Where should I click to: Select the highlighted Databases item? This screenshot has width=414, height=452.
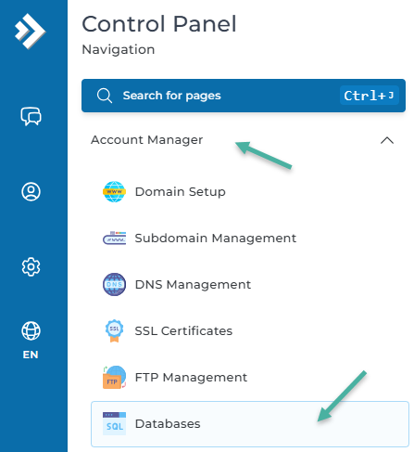coord(250,424)
